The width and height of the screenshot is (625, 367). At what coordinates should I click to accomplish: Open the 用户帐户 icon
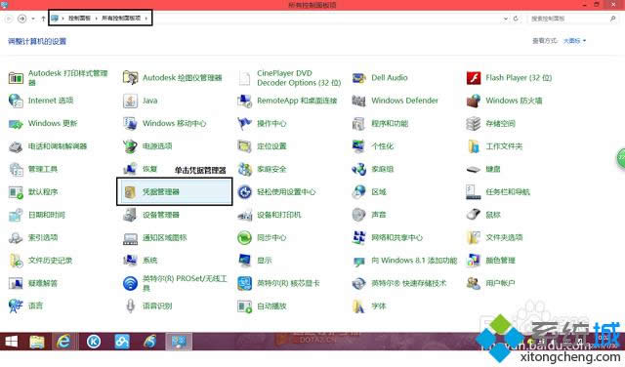click(x=474, y=283)
